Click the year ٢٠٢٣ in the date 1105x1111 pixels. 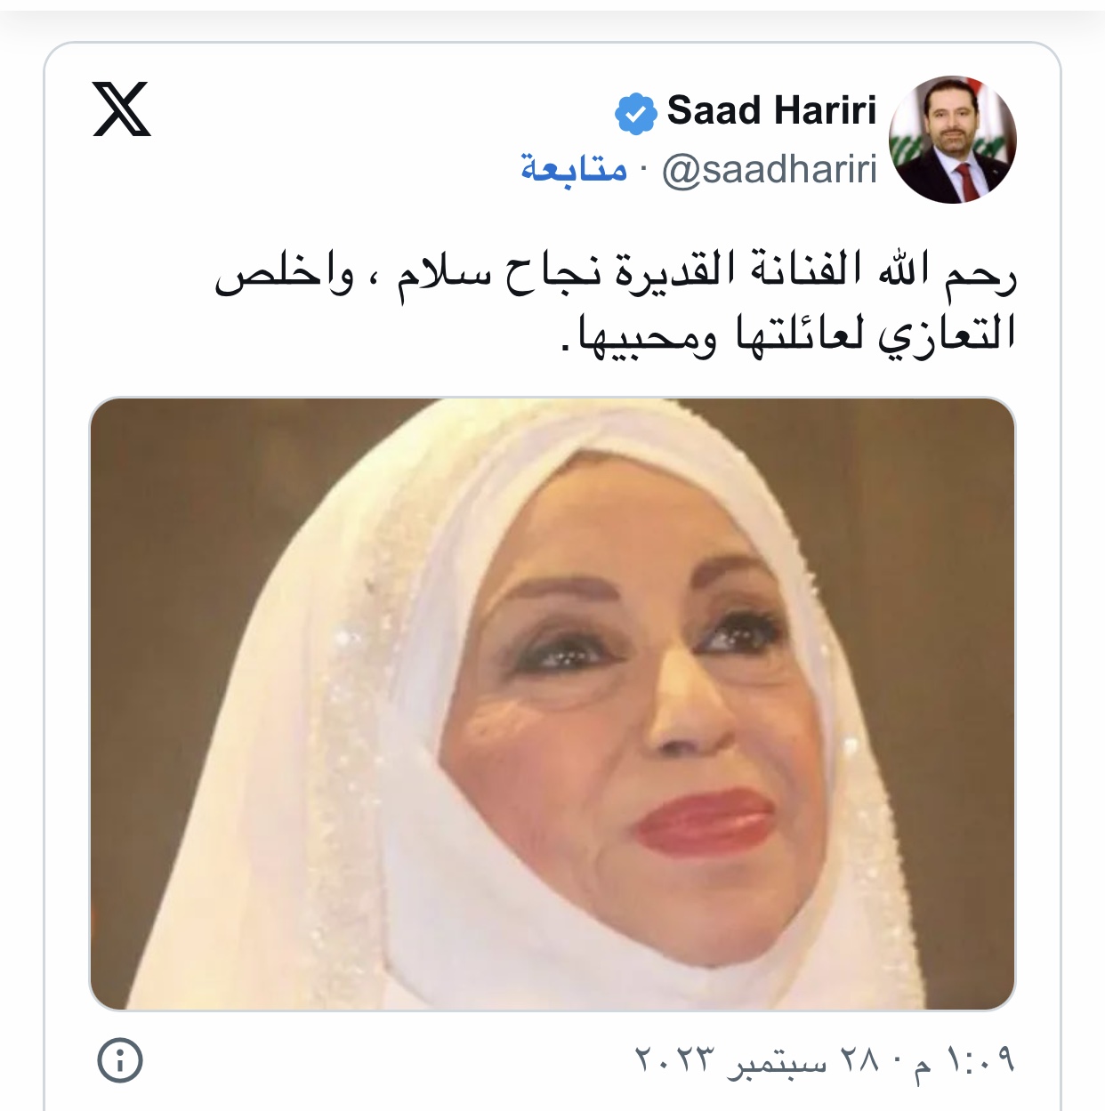(x=675, y=1059)
